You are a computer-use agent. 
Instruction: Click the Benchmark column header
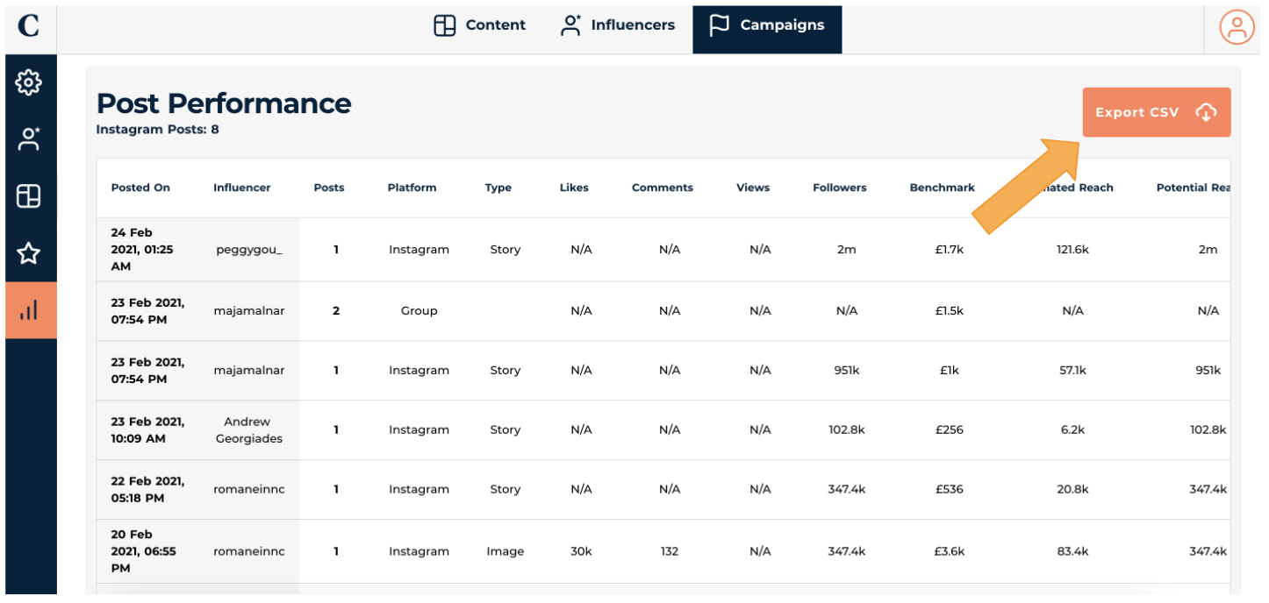coord(942,188)
